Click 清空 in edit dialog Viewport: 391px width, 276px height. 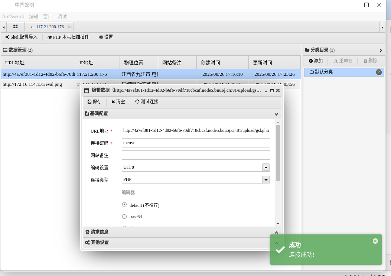(118, 101)
